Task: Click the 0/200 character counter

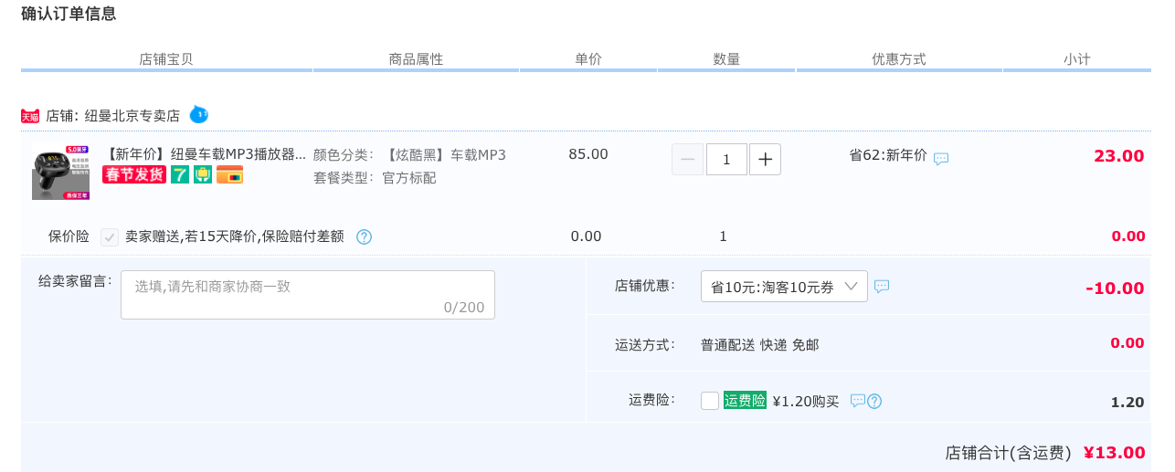Action: [464, 308]
